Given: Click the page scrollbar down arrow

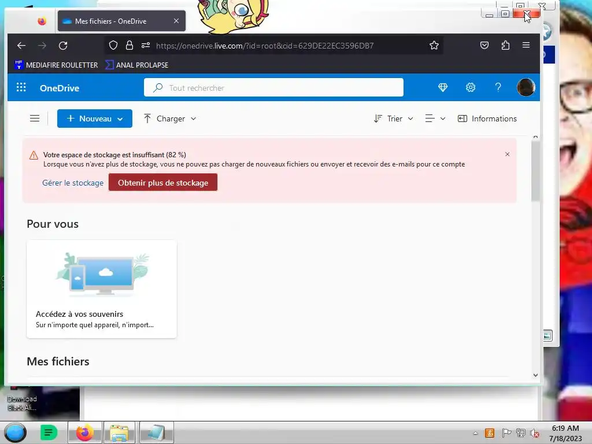Looking at the screenshot, I should pyautogui.click(x=535, y=375).
